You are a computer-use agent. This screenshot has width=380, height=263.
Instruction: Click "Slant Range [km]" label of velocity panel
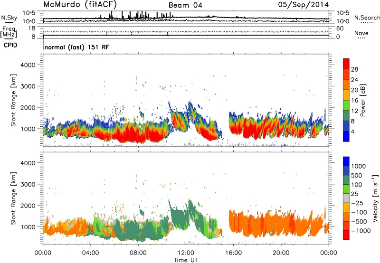(13, 198)
